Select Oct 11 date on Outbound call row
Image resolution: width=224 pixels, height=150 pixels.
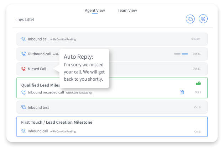coord(197,54)
